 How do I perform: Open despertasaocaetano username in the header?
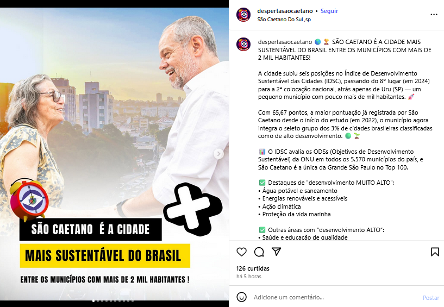285,11
